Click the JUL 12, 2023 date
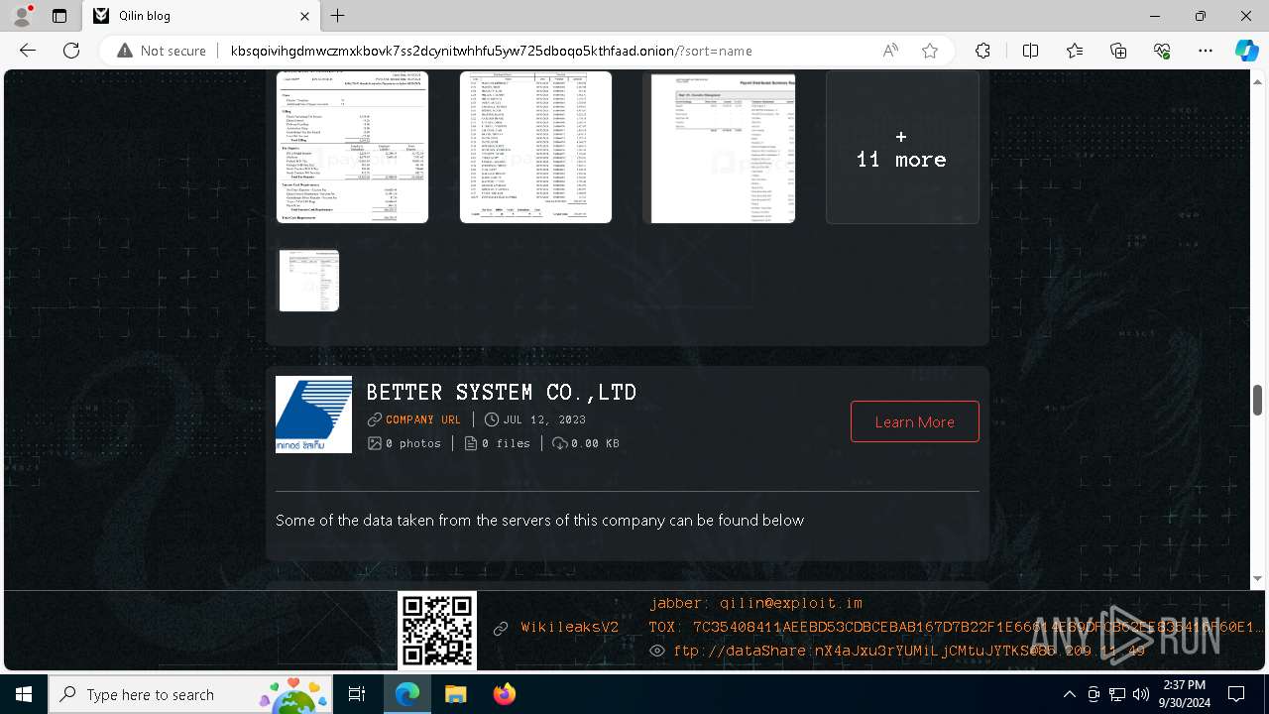This screenshot has width=1269, height=714. (544, 419)
